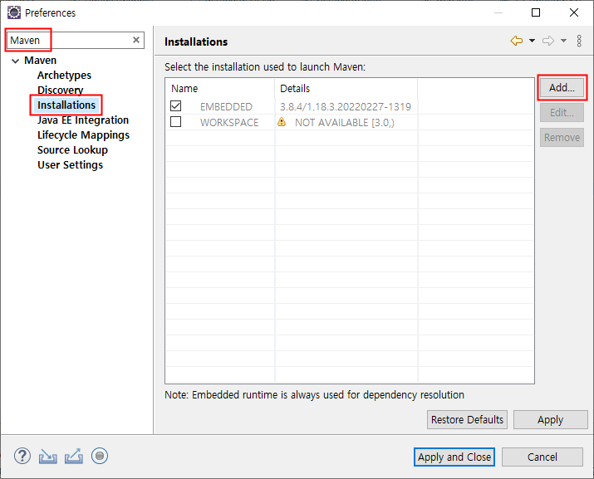This screenshot has height=479, width=594.
Task: Click Apply and Close
Action: click(454, 457)
